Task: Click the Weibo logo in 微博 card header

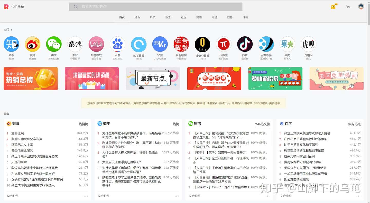Action: [9, 124]
